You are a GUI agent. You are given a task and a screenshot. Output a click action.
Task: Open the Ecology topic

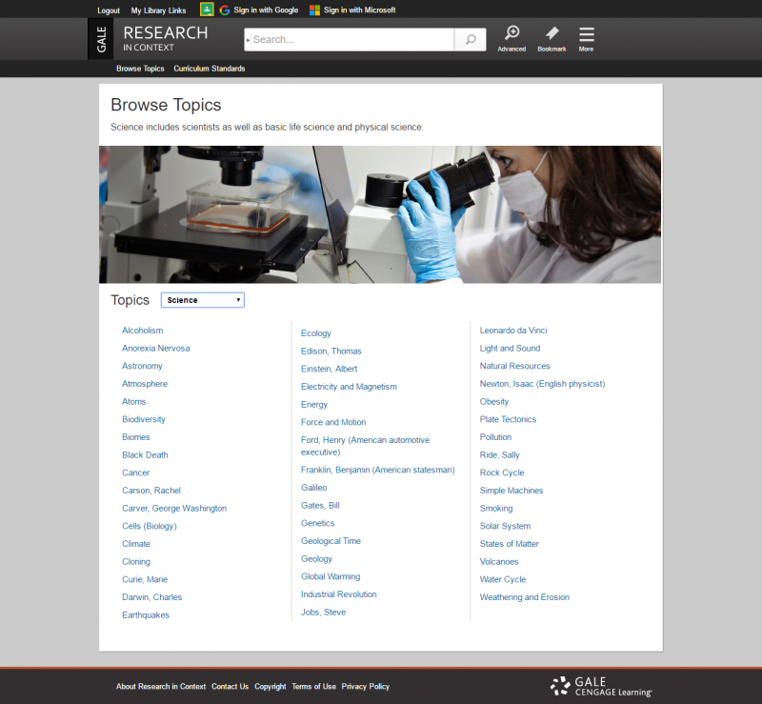point(316,333)
